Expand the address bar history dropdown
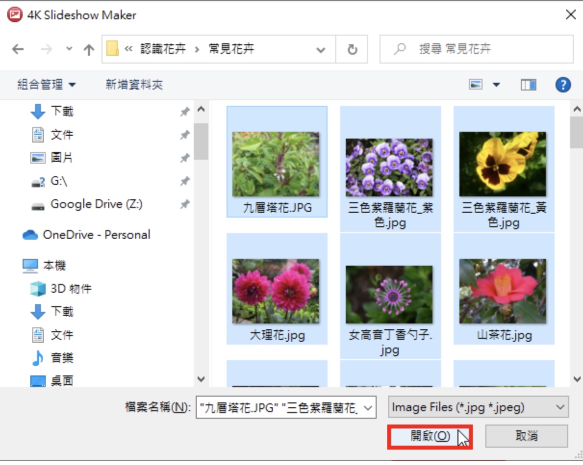The width and height of the screenshot is (583, 465). 321,49
